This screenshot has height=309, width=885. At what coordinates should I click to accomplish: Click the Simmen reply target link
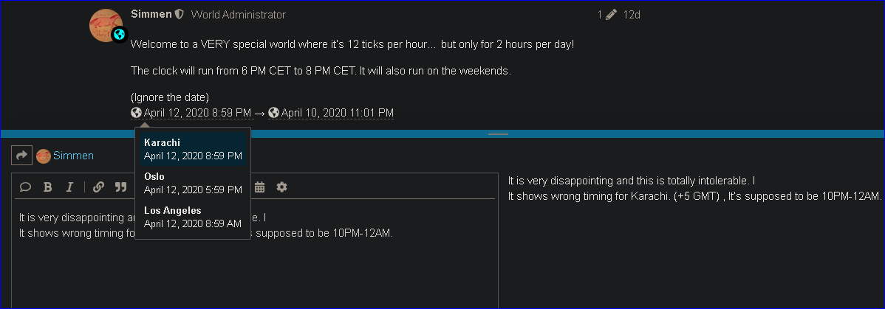(73, 156)
